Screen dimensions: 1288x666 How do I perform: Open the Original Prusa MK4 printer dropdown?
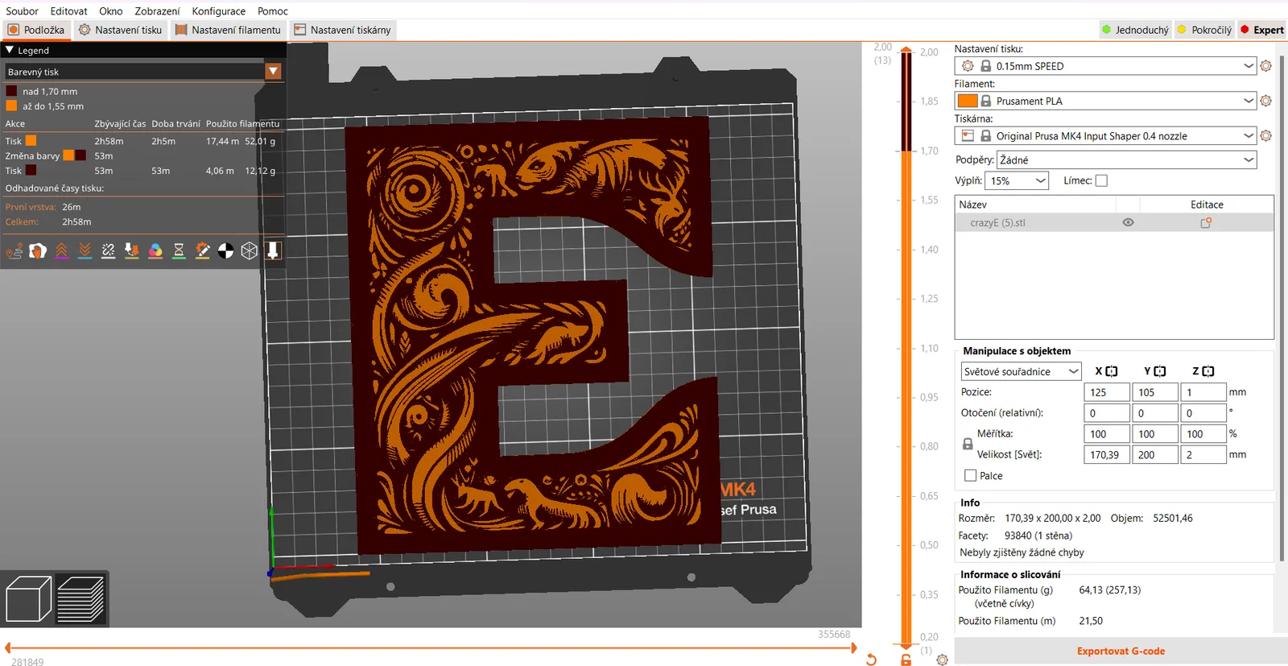(x=1105, y=136)
